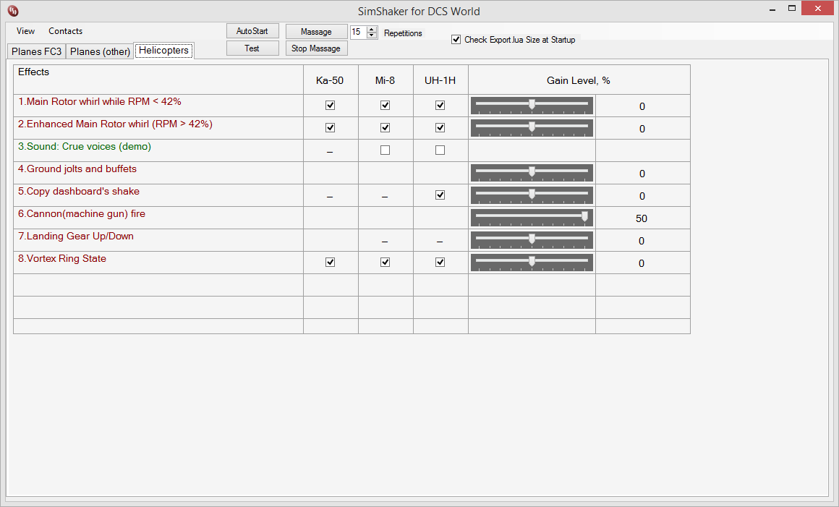Enable Mi-8 for Sound: Crue voices
Viewport: 839px width, 507px height.
click(x=386, y=150)
